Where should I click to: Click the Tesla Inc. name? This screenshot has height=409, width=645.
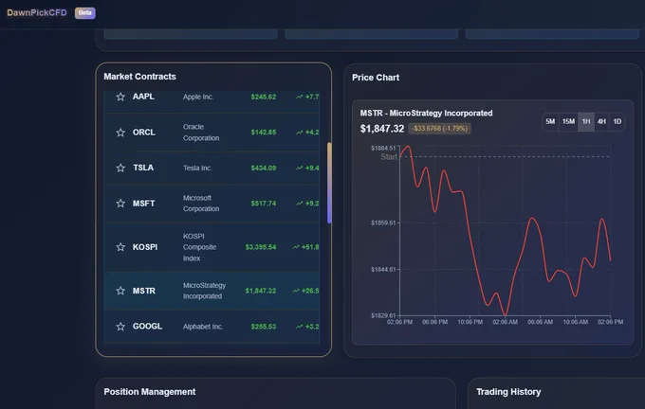pyautogui.click(x=197, y=168)
